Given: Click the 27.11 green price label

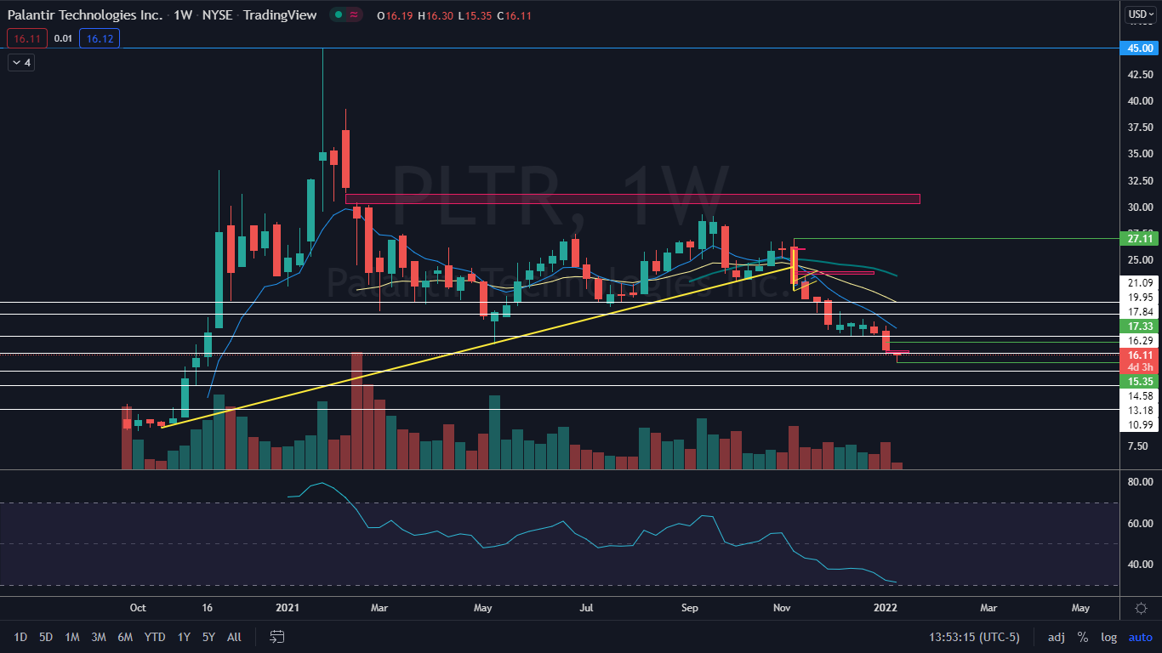Looking at the screenshot, I should (1140, 240).
